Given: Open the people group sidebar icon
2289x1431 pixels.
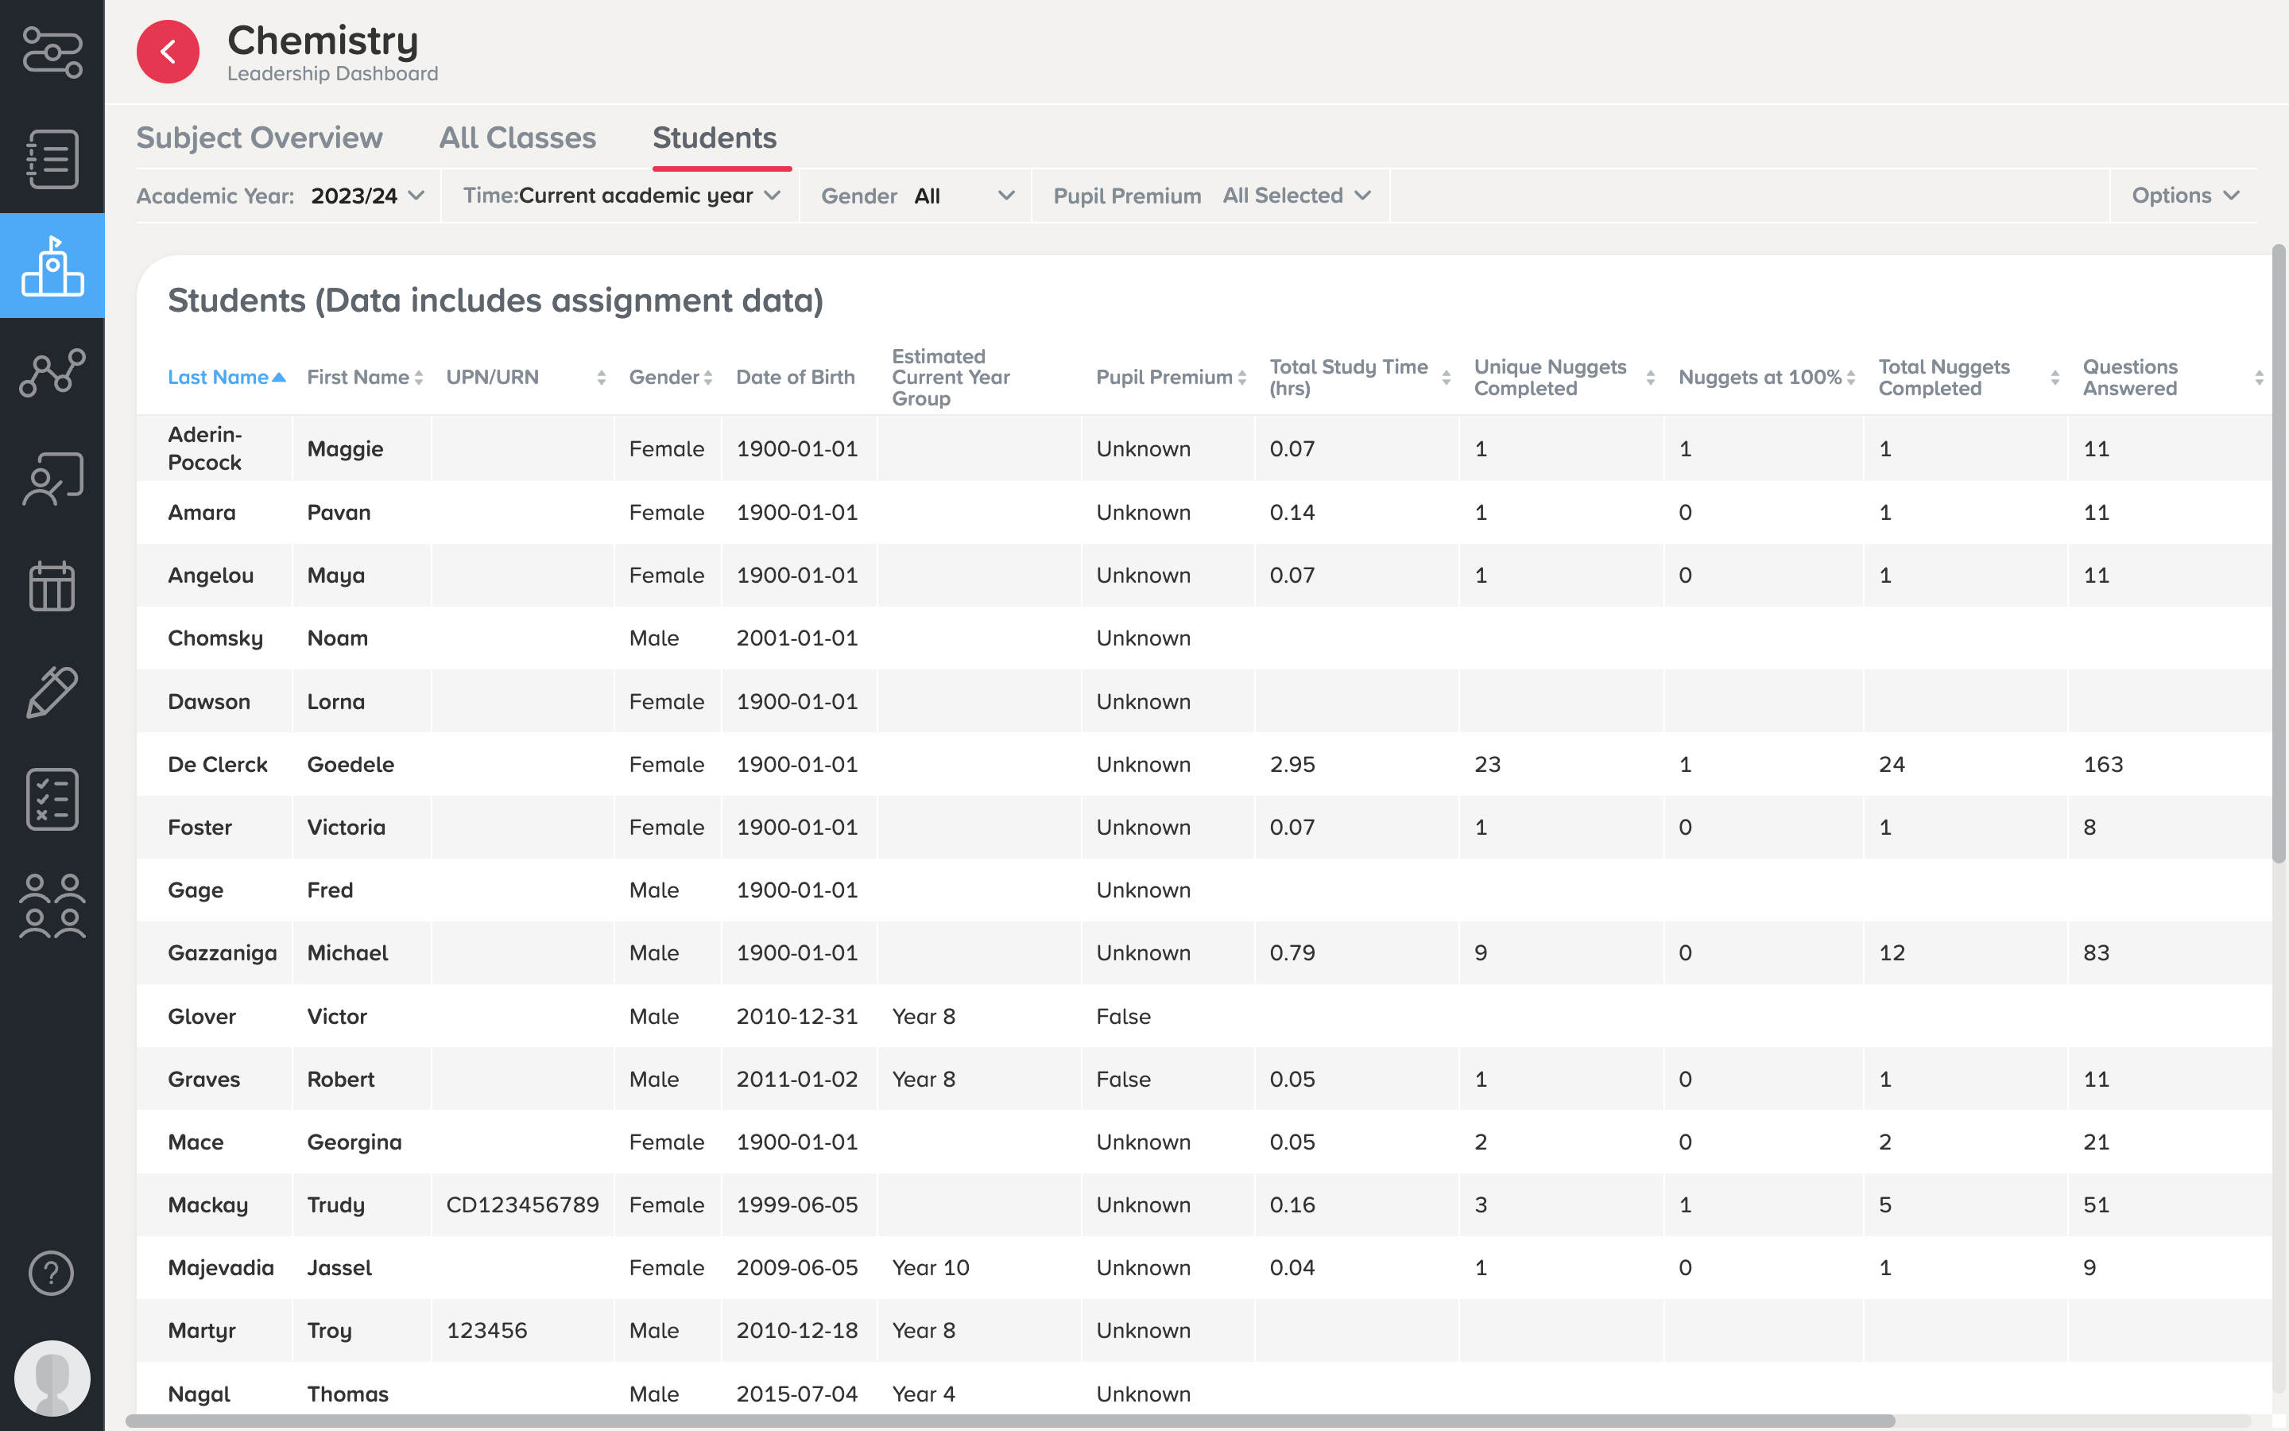Looking at the screenshot, I should (x=52, y=906).
